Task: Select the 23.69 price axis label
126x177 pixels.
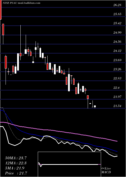Action: (117, 60)
